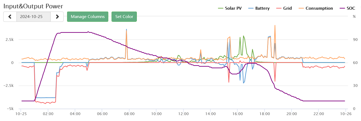Image resolution: width=361 pixels, height=121 pixels.
Task: Go to the previous day arrow
Action: (x=10, y=17)
